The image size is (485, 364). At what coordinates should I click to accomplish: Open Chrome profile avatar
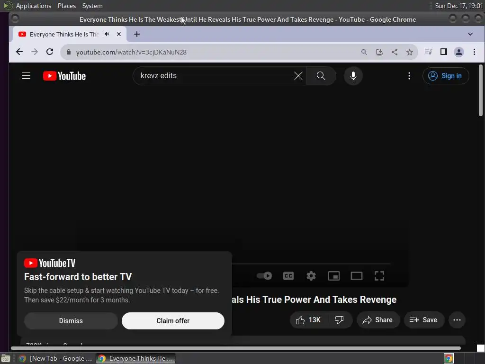458,52
